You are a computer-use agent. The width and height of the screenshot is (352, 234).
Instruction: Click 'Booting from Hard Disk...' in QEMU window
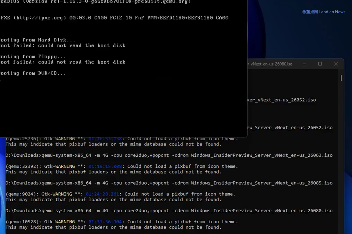click(37, 40)
